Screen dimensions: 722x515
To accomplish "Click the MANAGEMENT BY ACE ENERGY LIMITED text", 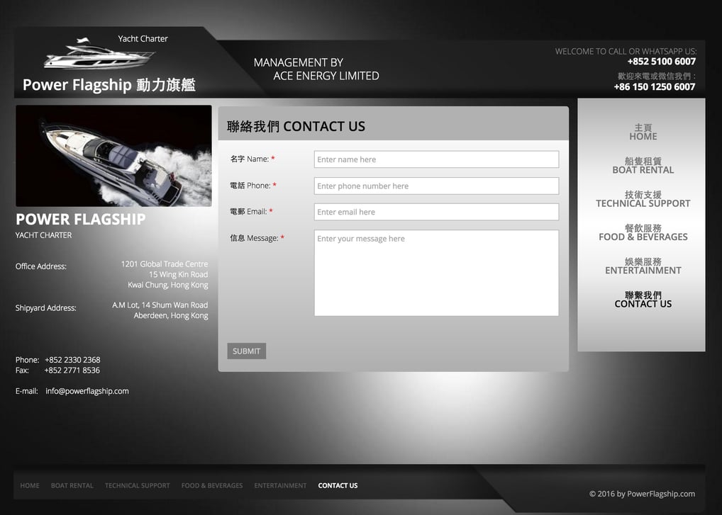I will click(x=316, y=69).
